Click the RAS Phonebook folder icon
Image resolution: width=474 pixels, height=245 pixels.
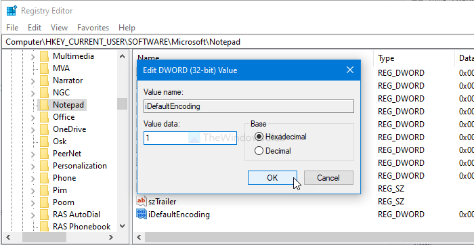44,227
